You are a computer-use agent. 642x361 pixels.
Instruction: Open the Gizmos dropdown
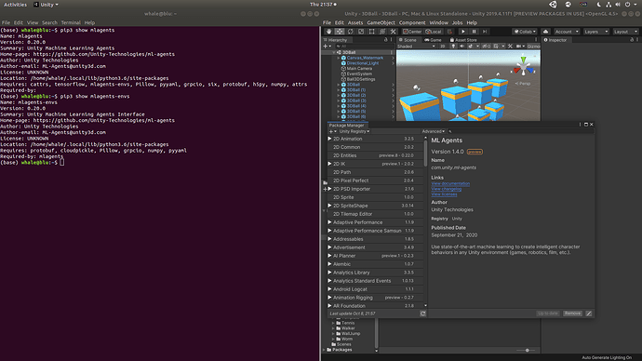point(533,47)
